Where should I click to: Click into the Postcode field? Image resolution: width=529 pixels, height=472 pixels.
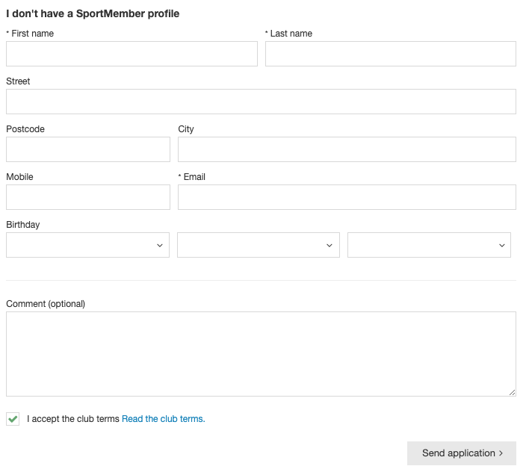pos(88,149)
